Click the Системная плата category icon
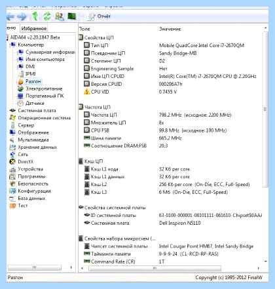 point(12,111)
